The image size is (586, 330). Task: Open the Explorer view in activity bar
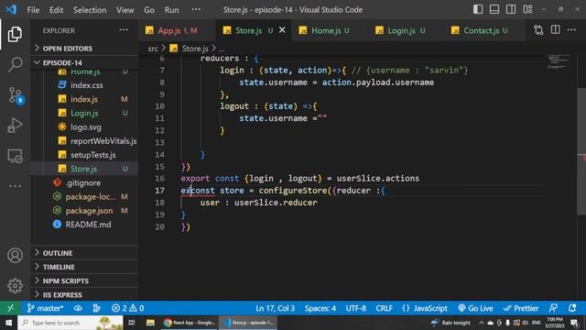tap(15, 34)
